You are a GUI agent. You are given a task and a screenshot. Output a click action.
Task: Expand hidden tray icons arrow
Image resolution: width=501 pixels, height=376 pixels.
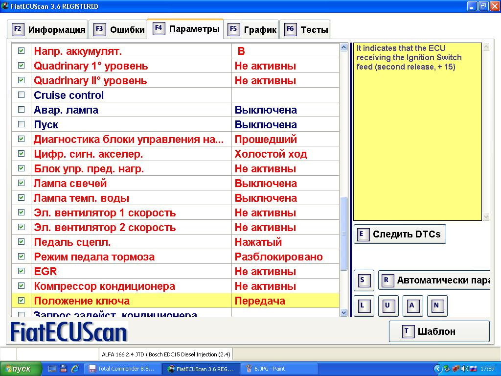click(437, 369)
